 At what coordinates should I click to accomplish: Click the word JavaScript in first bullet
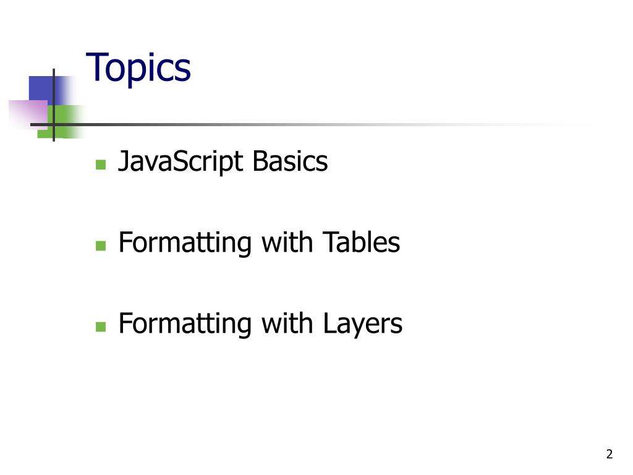[181, 162]
